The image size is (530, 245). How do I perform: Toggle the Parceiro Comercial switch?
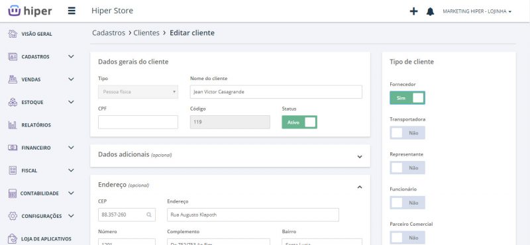coord(407,238)
